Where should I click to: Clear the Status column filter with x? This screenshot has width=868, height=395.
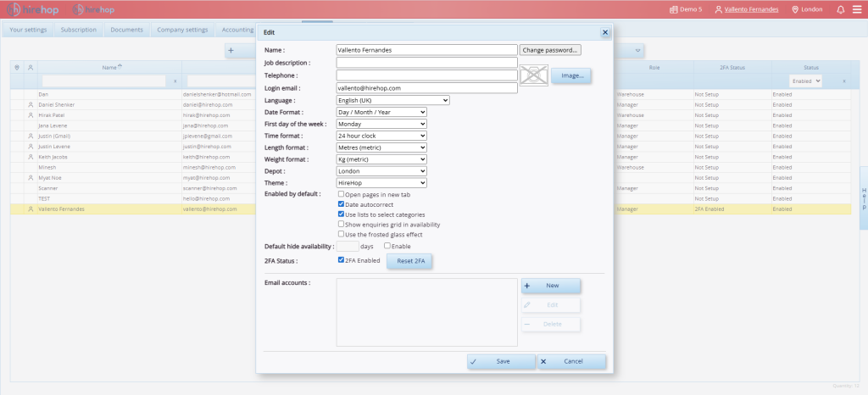point(844,81)
